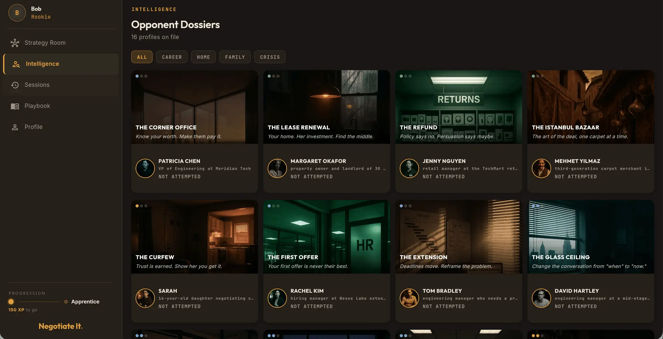Click NOT ATTEMPTED status under Sarah

(x=179, y=306)
